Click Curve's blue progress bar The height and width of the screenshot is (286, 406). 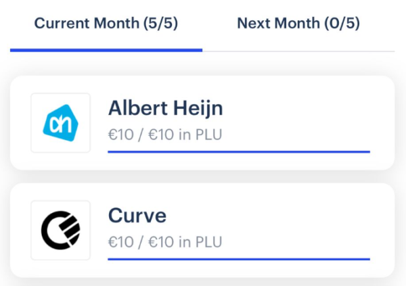[238, 259]
